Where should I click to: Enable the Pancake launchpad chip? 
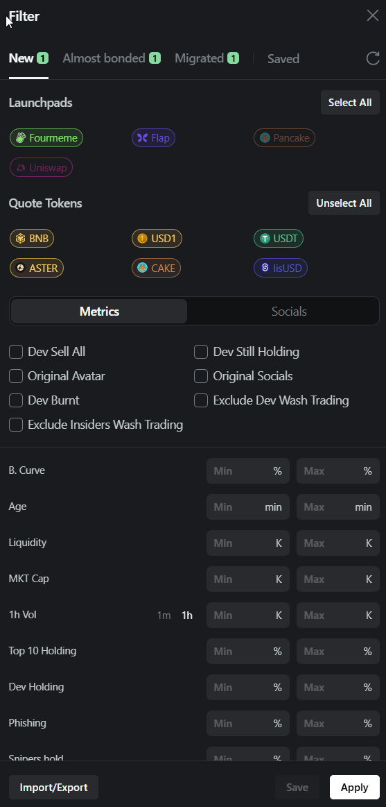click(284, 138)
